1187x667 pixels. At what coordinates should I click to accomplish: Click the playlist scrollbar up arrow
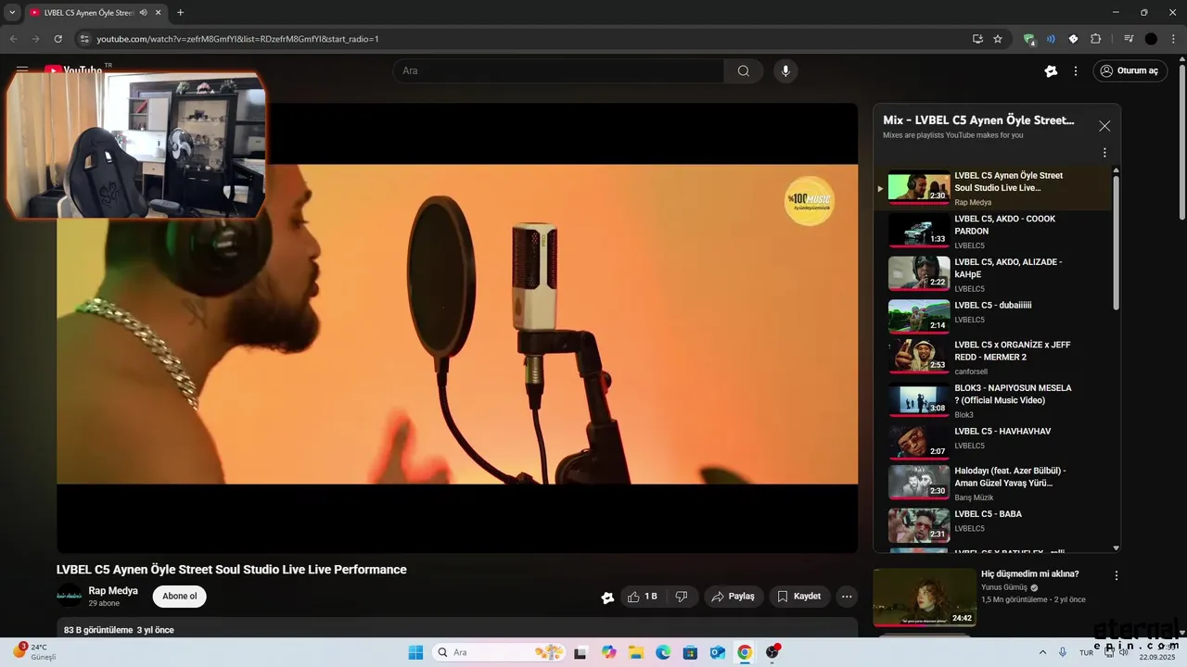[1116, 171]
